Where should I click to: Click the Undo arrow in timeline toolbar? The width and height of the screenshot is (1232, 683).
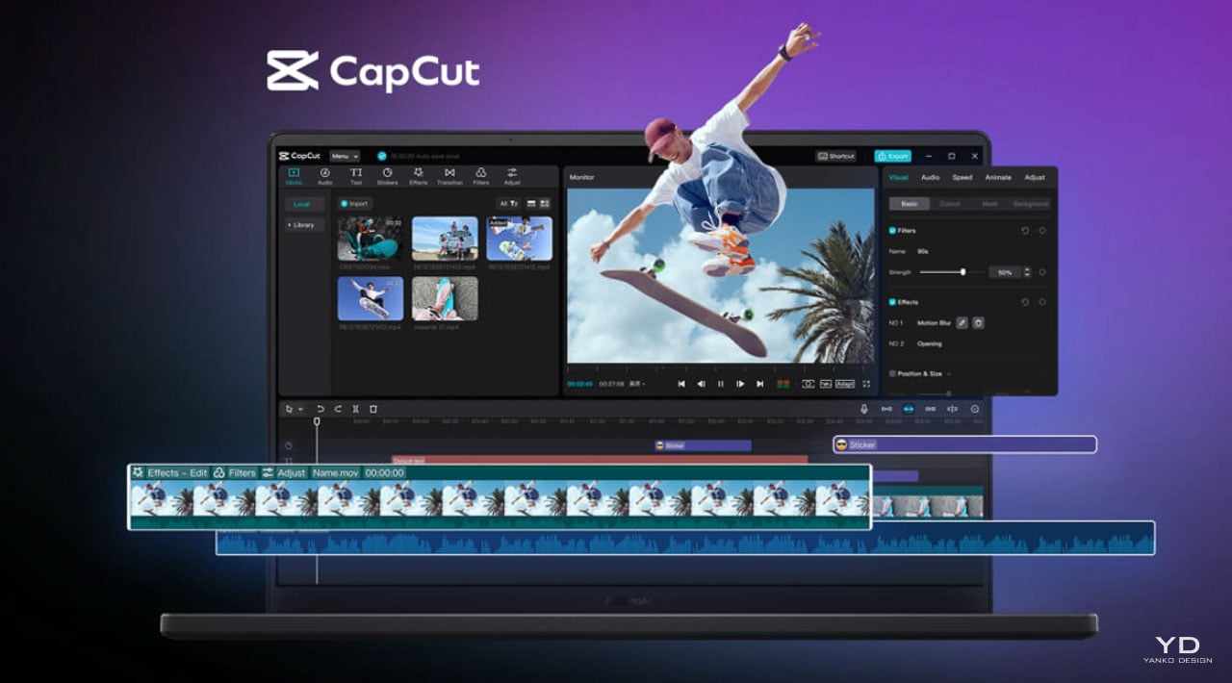tap(321, 409)
